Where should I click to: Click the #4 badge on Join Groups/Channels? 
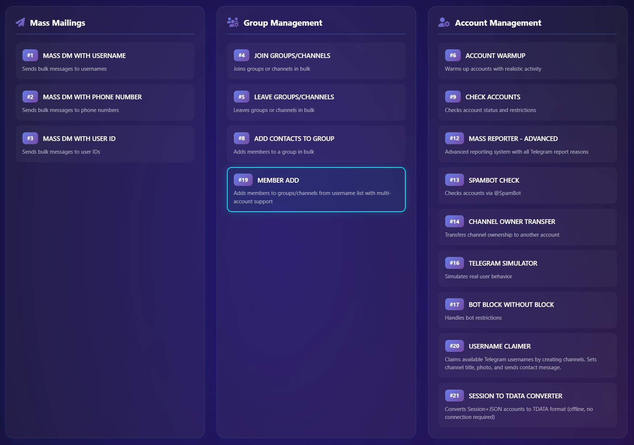tap(241, 55)
